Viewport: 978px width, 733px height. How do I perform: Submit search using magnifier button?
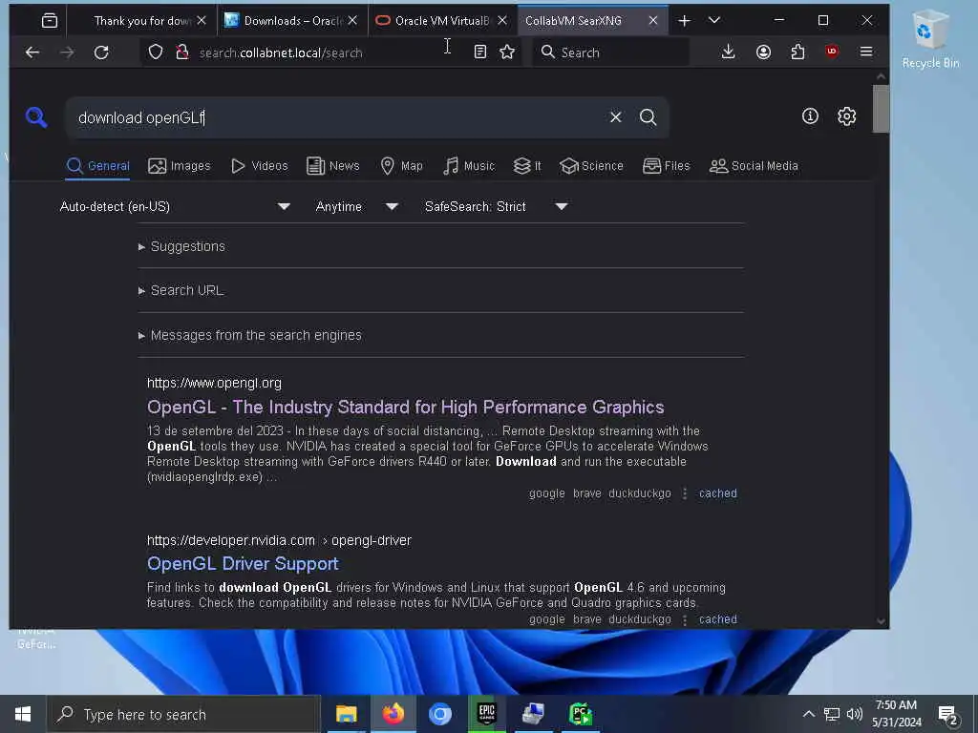click(x=648, y=116)
